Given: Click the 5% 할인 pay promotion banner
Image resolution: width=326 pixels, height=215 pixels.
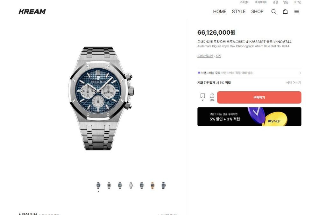Looking at the screenshot, I should point(249,116).
